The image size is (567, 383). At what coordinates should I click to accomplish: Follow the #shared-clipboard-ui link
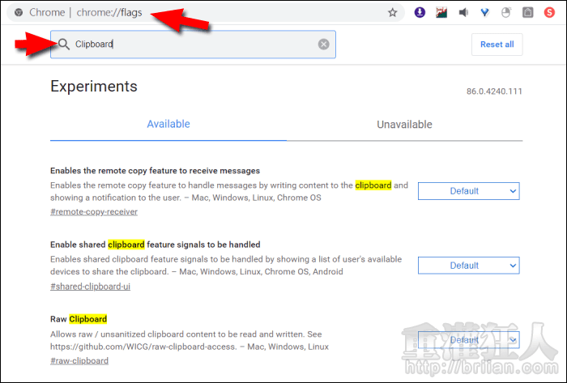click(x=90, y=287)
